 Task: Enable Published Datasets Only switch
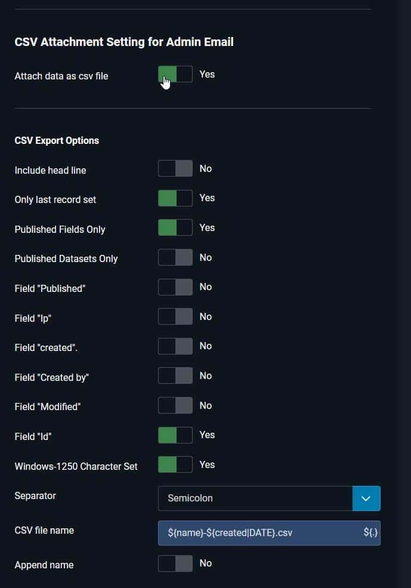tap(175, 258)
